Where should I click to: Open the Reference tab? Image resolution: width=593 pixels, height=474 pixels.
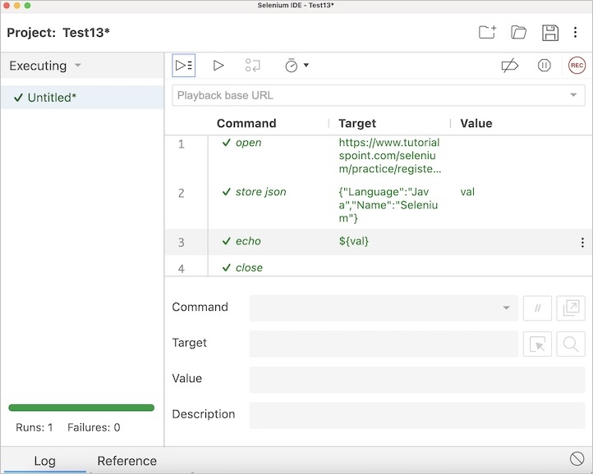click(126, 461)
